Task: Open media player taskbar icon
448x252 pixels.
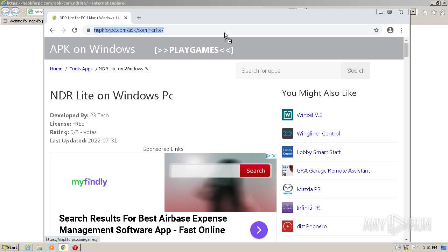Action: pyautogui.click(x=51, y=247)
